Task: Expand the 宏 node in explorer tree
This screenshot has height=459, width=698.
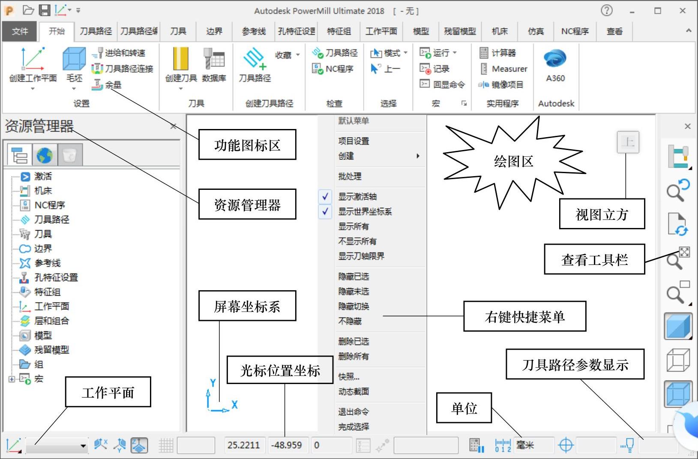Action: tap(12, 379)
